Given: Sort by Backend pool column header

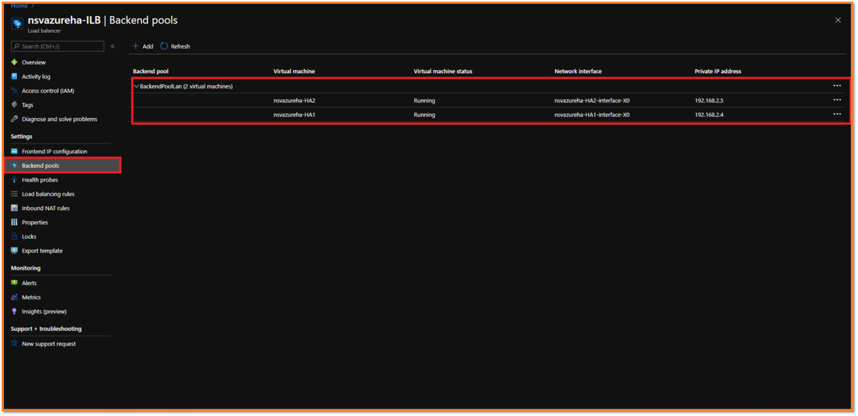Looking at the screenshot, I should coord(150,71).
